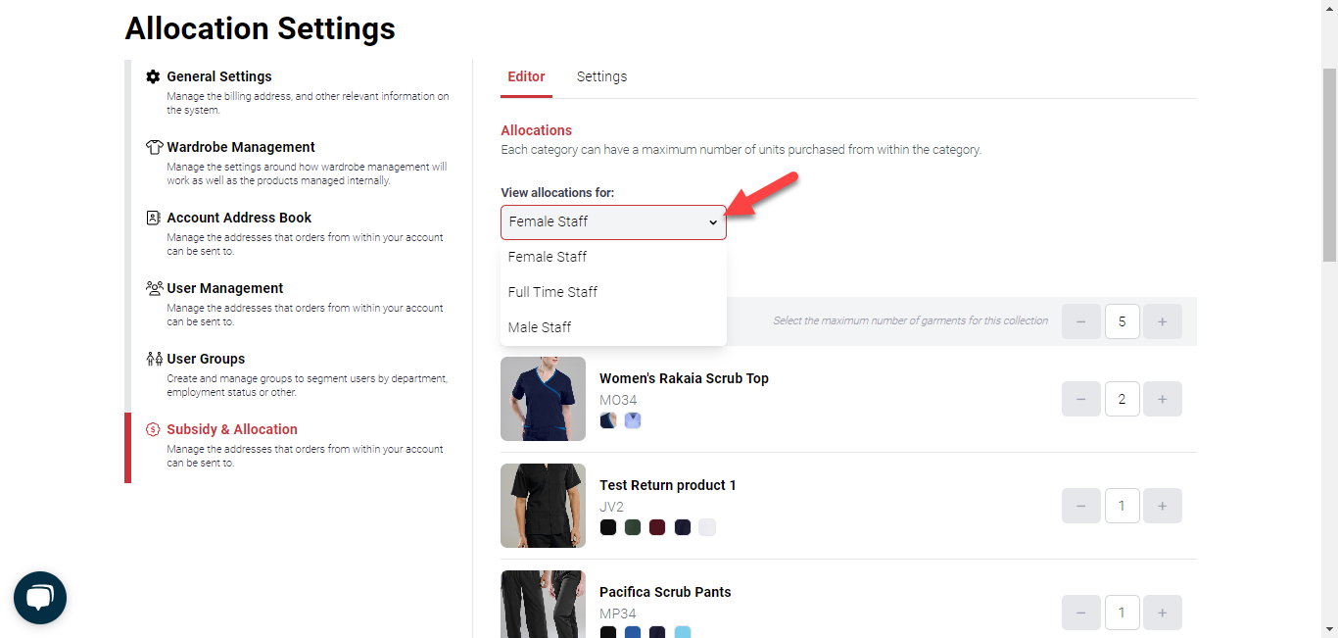Viewport: 1338px width, 638px height.
Task: Select dark red swatch for Test Return product
Action: tap(657, 527)
